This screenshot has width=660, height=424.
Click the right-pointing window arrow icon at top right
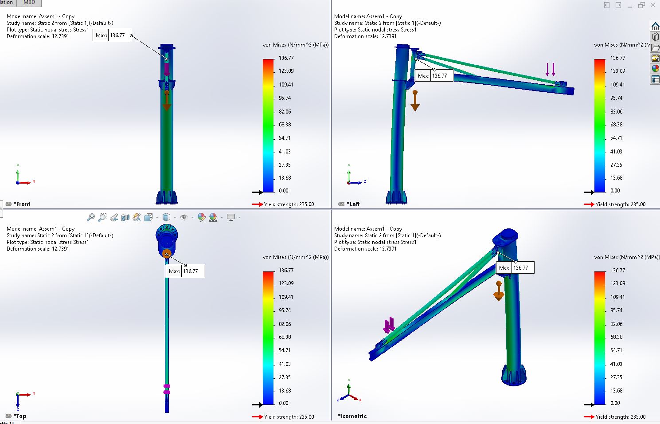(618, 5)
